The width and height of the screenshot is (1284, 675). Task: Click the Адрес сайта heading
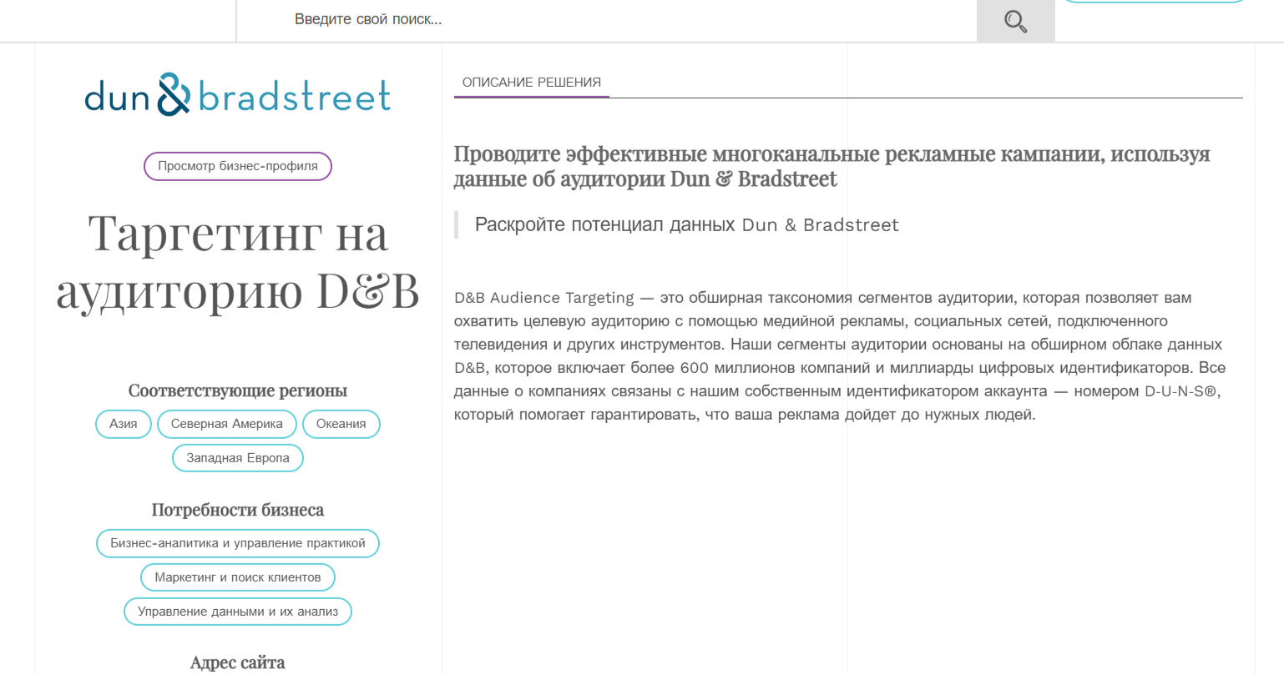coord(237,662)
